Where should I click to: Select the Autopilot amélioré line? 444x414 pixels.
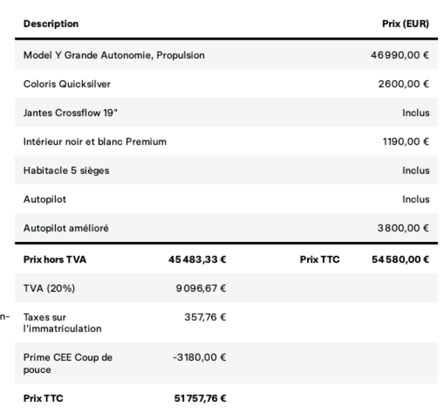(x=66, y=228)
